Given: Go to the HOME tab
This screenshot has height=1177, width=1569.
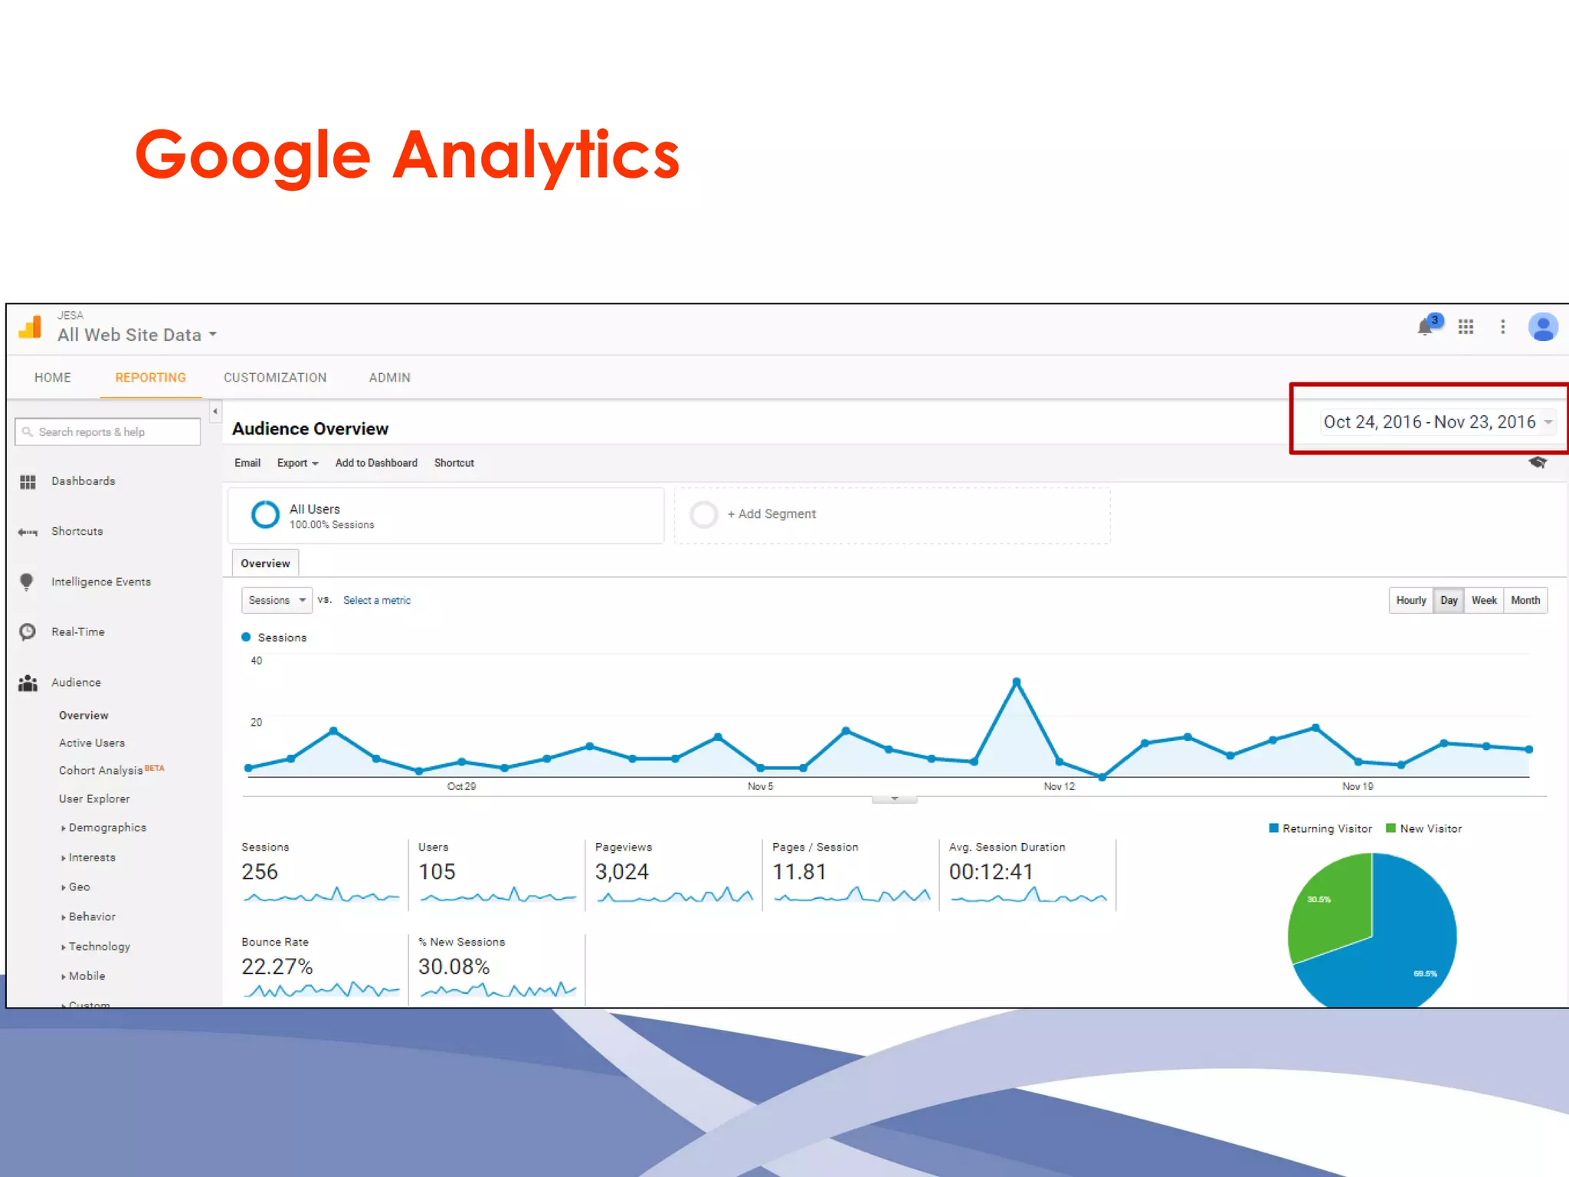Looking at the screenshot, I should (53, 378).
